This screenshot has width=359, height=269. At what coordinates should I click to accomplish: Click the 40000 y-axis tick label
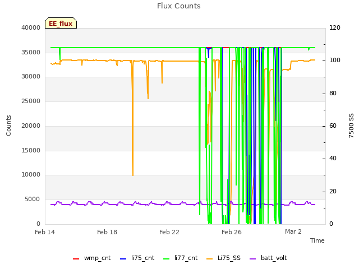click(31, 27)
